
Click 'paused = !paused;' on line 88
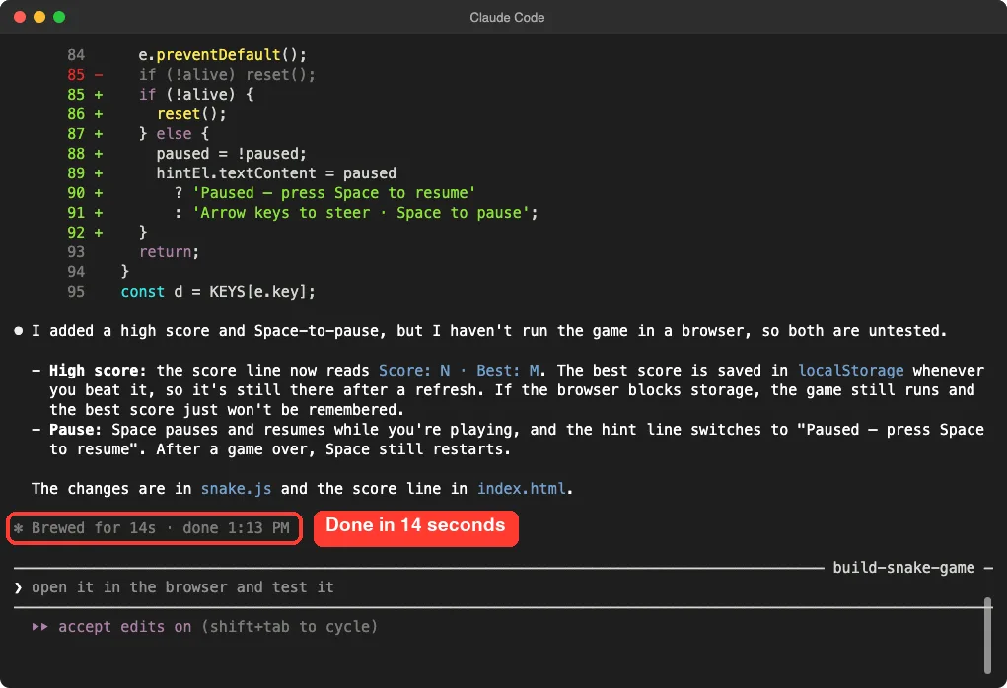coord(231,154)
